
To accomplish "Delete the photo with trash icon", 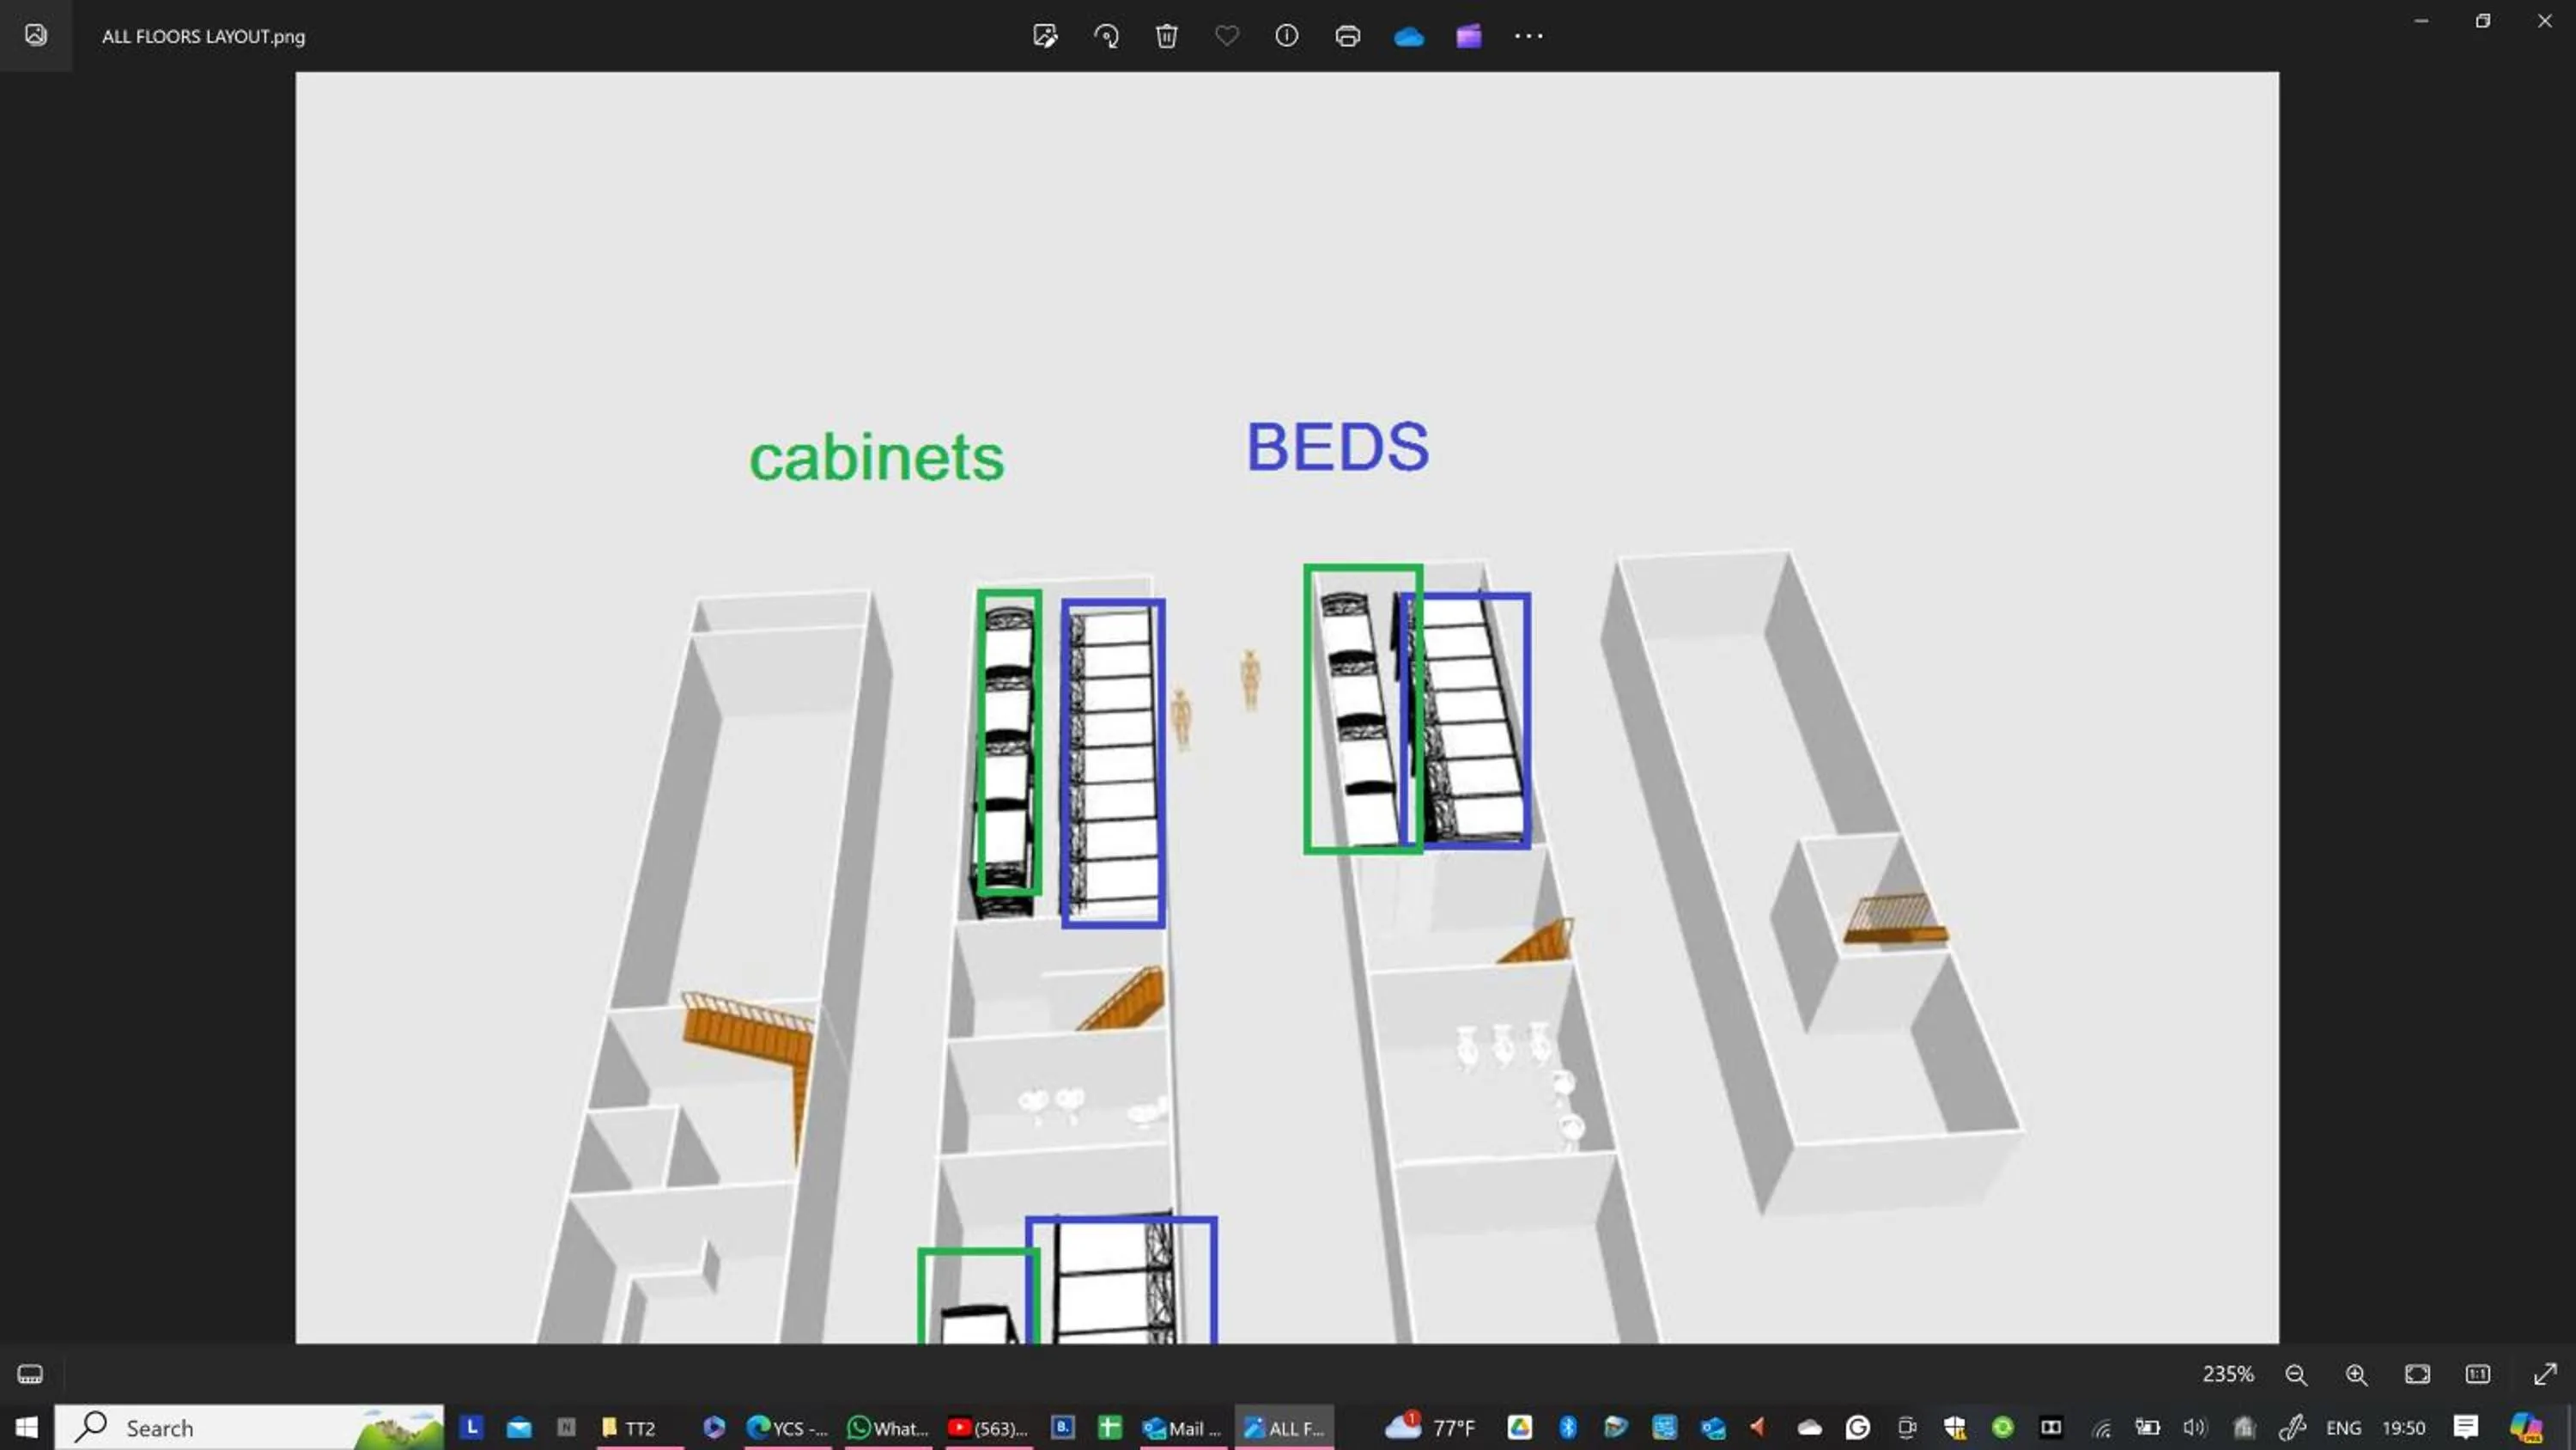I will [1166, 36].
